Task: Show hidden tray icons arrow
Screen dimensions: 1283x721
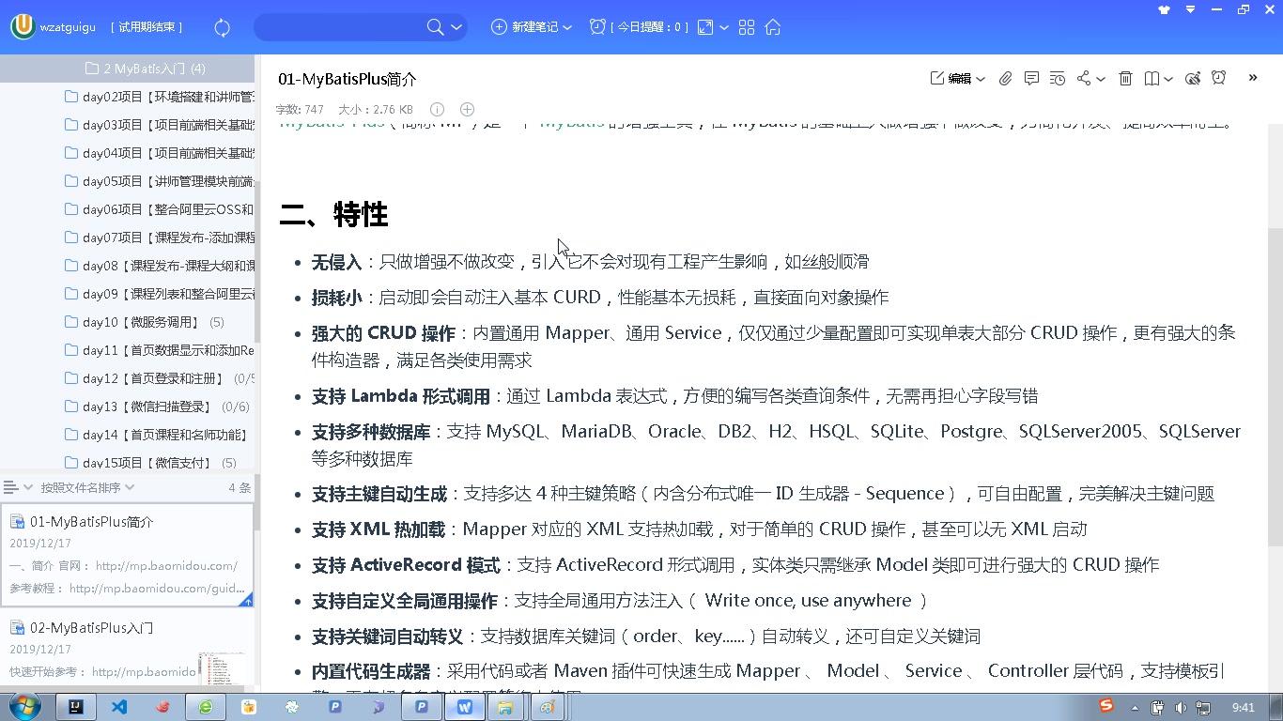Action: coord(1136,707)
